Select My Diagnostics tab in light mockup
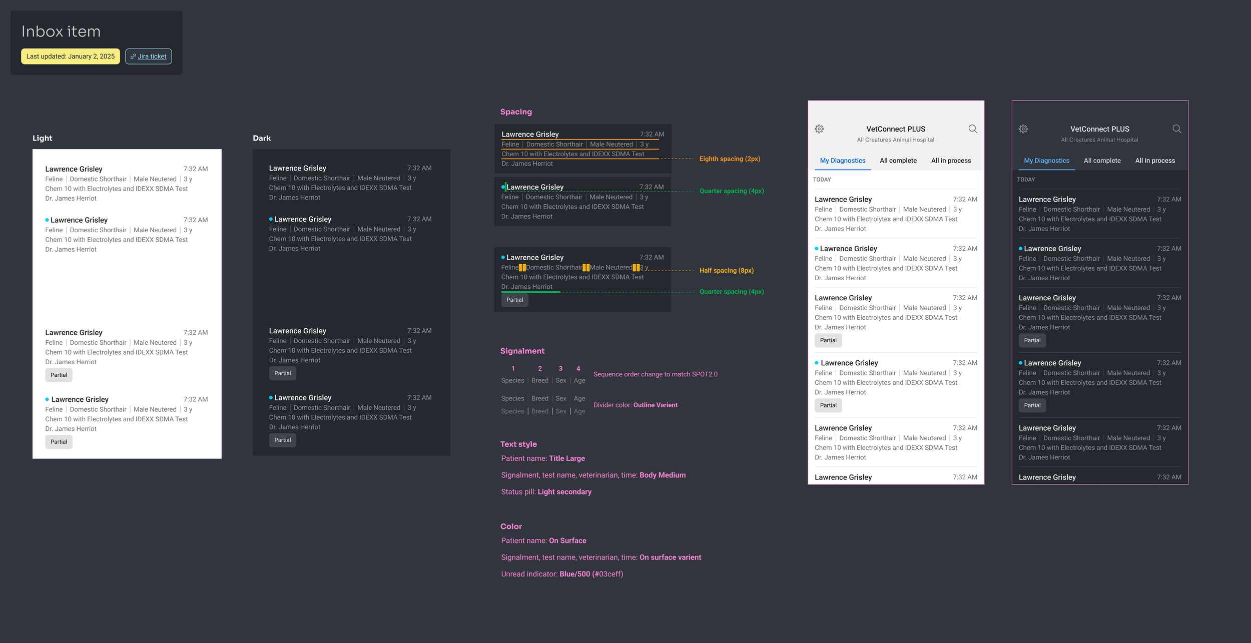 (x=842, y=161)
